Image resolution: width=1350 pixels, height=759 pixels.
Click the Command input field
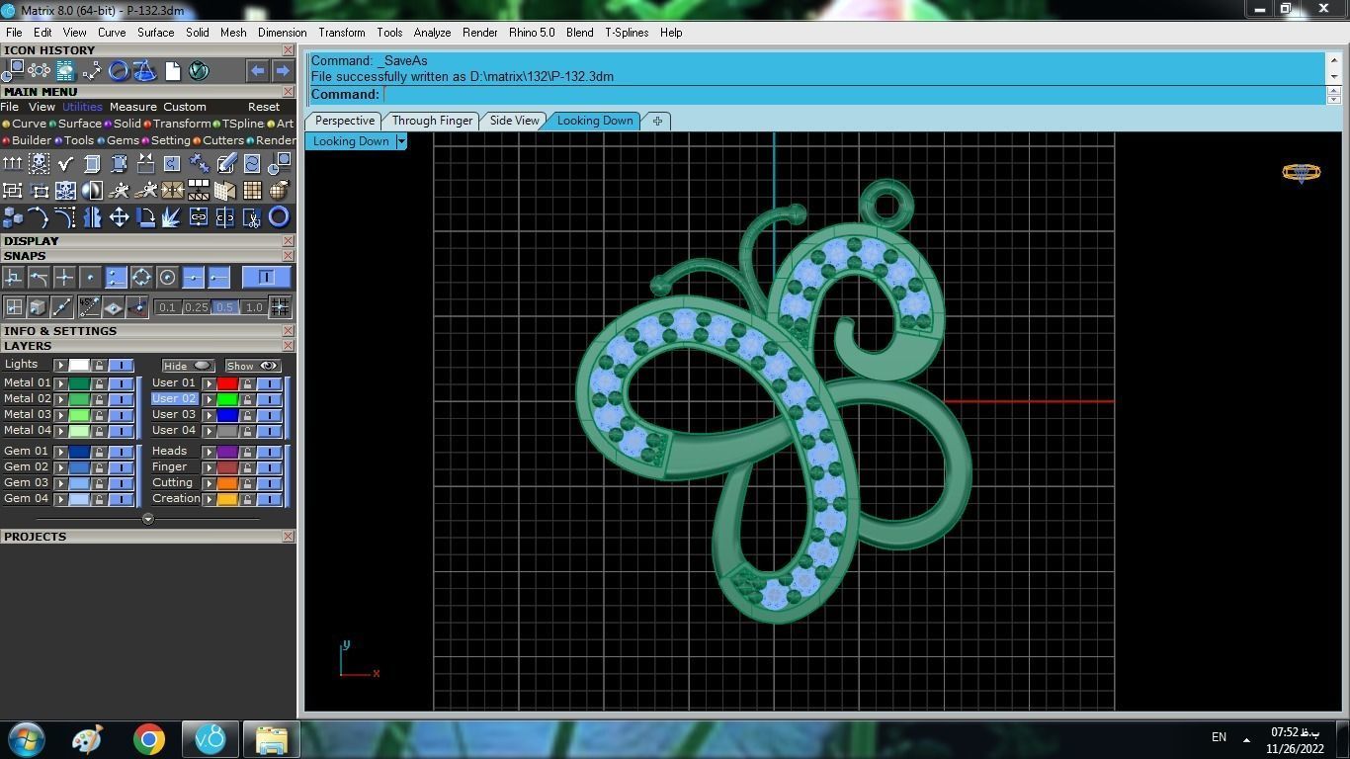pyautogui.click(x=854, y=95)
